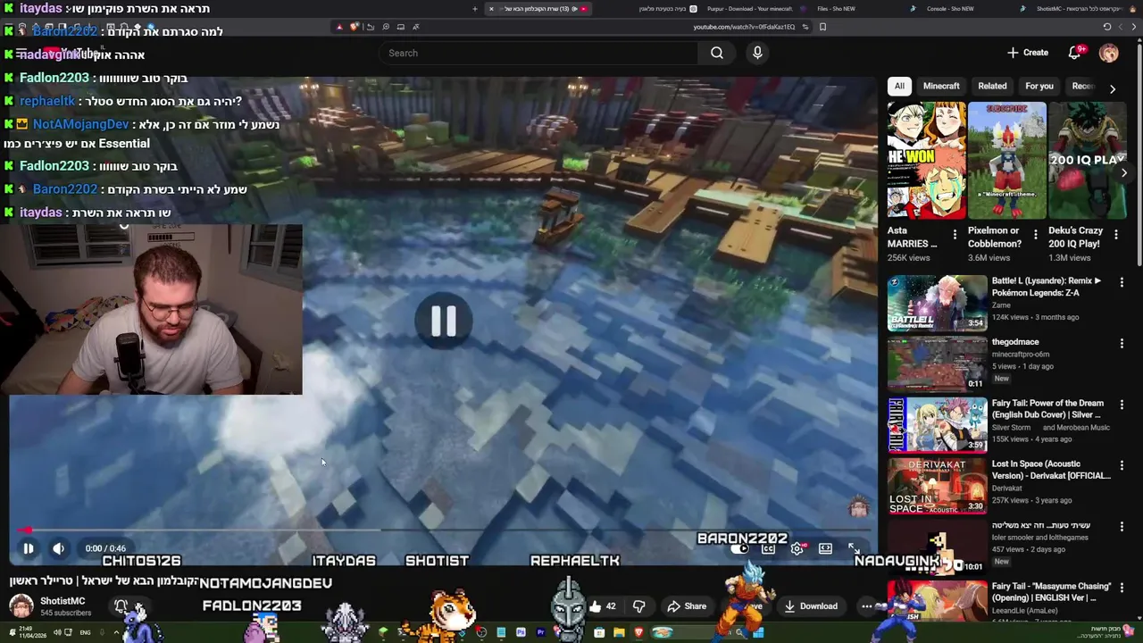This screenshot has width=1143, height=643.
Task: Bookmark this page via the bookmark icon
Action: tap(822, 27)
